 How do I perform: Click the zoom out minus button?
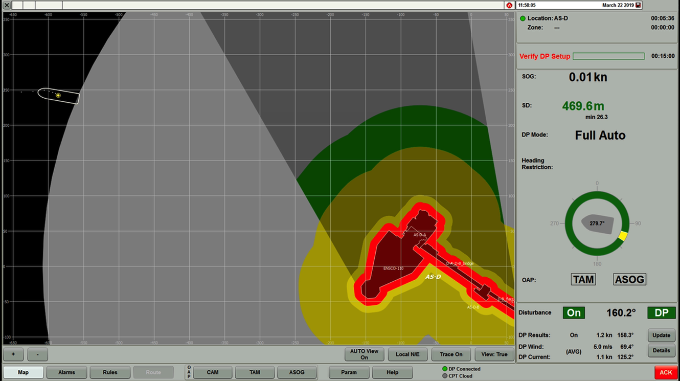[37, 354]
